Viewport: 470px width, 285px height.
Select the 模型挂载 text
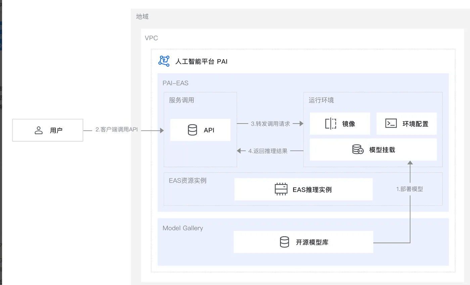click(382, 150)
